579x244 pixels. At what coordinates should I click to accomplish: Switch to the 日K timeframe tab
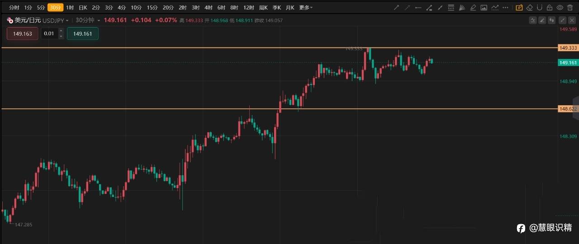(x=83, y=8)
